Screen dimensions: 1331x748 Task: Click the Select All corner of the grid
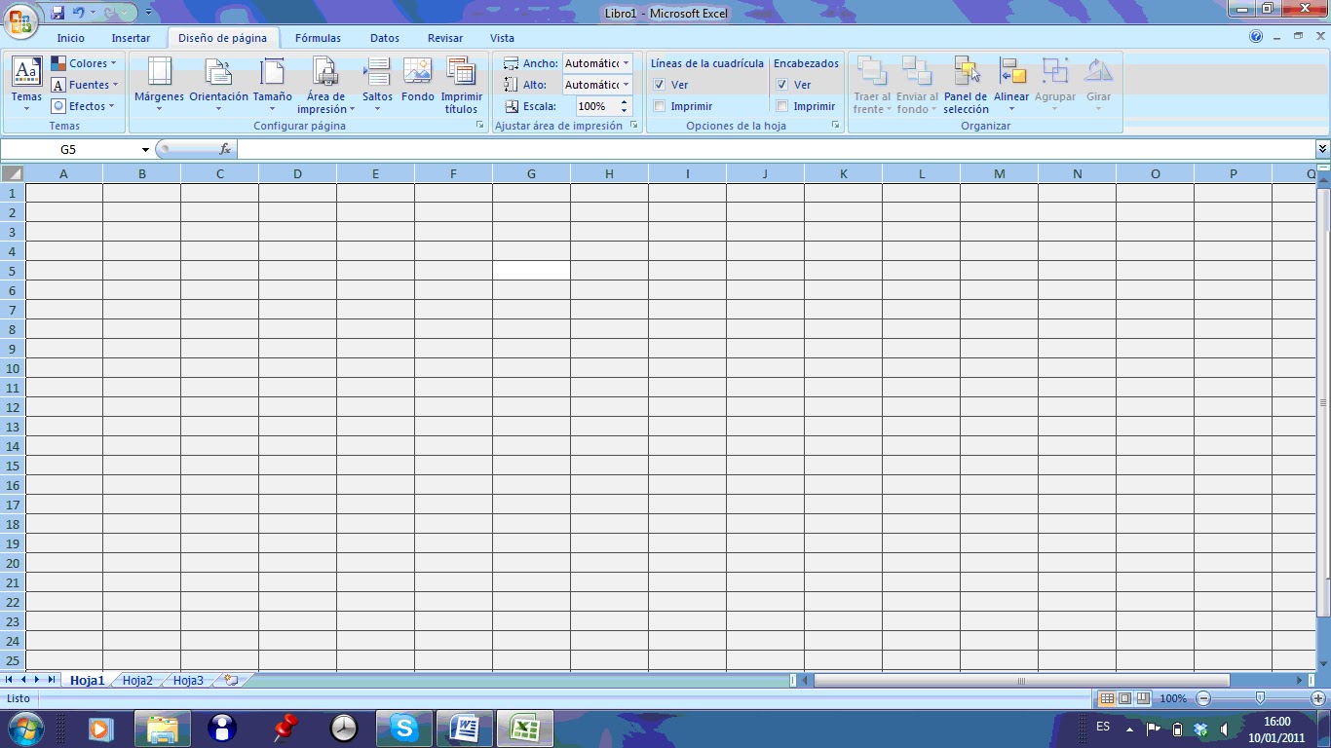click(13, 173)
